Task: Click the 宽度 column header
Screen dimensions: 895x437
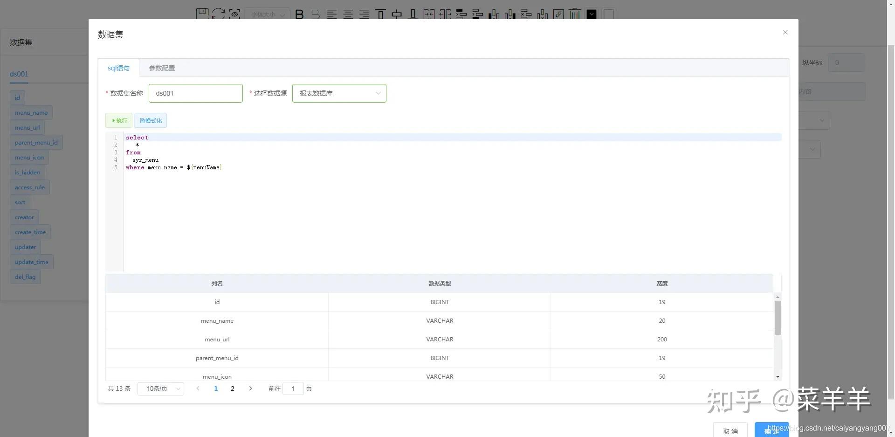Action: coord(662,284)
